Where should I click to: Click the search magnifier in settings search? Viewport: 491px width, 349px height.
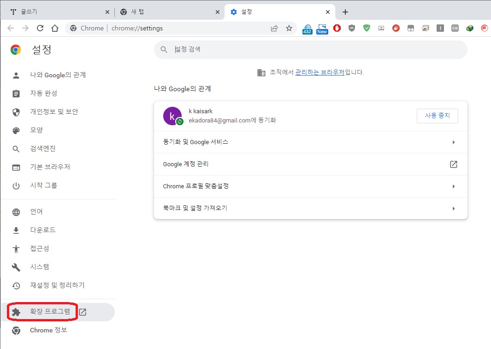pos(164,49)
